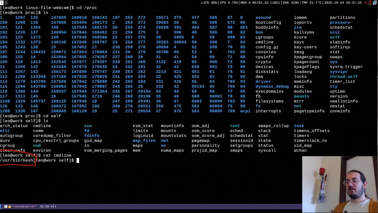Click the cpu_resctrl_groups entry
The image size is (378, 213).
point(56,141)
